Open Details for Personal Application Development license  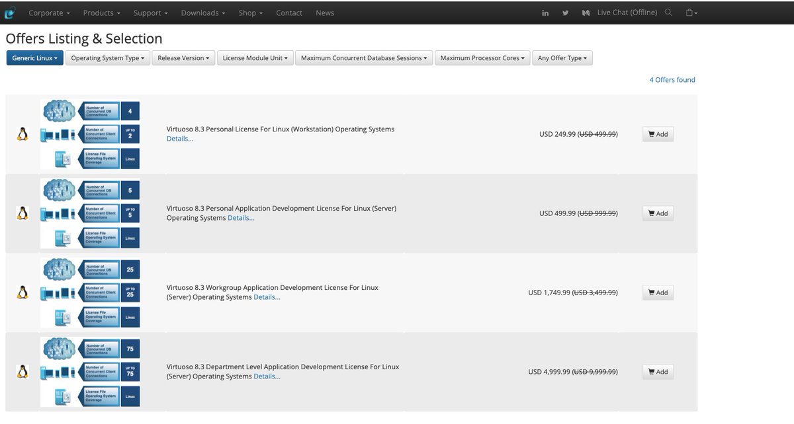point(241,218)
